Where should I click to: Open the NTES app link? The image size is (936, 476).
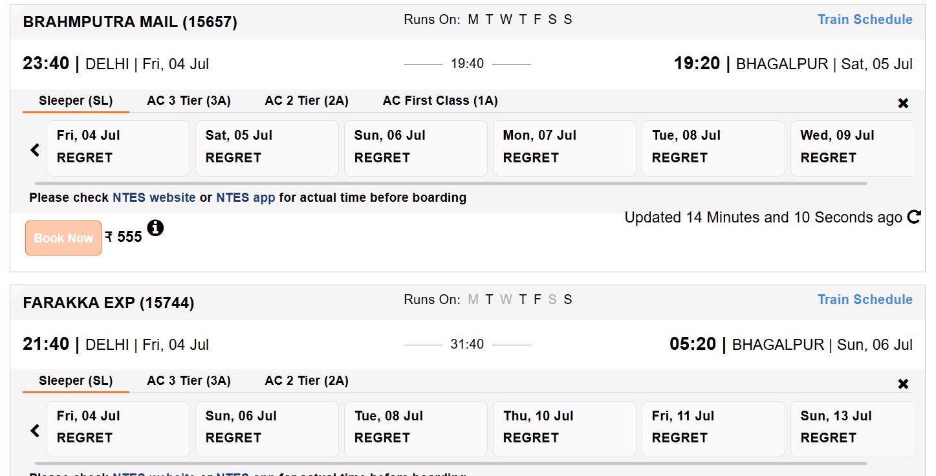245,198
